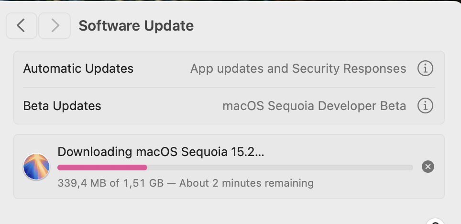Click the 339,4 MB of 1,51 GB text
The image size is (461, 224).
pyautogui.click(x=110, y=183)
